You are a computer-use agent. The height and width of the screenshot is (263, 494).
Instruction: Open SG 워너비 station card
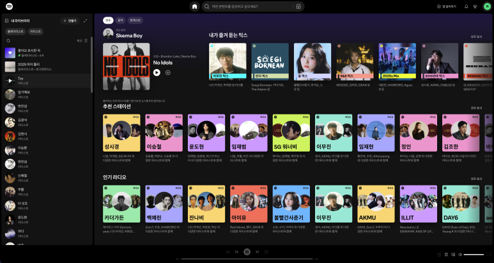[291, 138]
